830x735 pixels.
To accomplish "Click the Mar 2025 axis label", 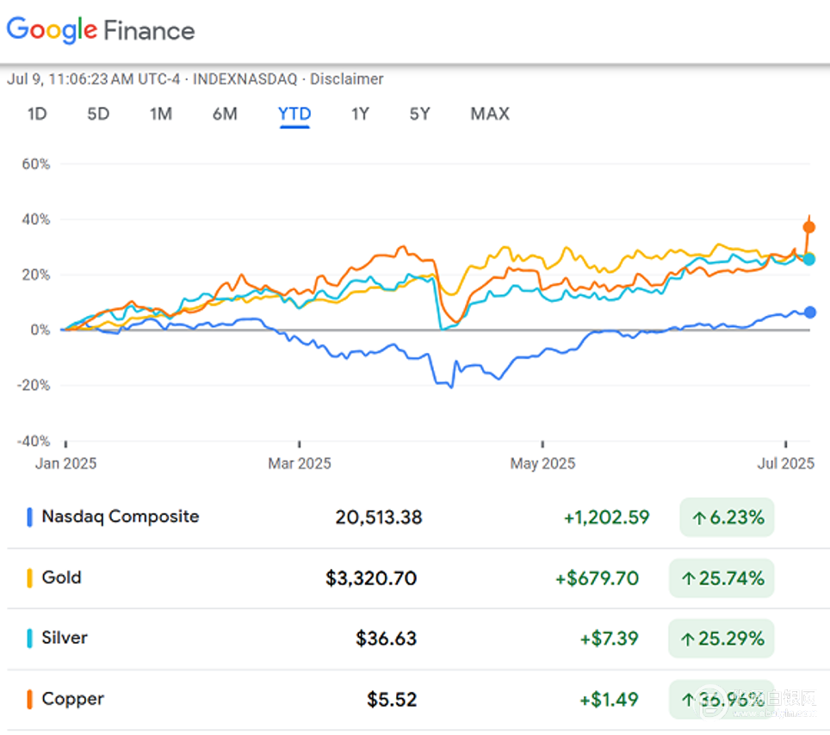I will point(299,464).
